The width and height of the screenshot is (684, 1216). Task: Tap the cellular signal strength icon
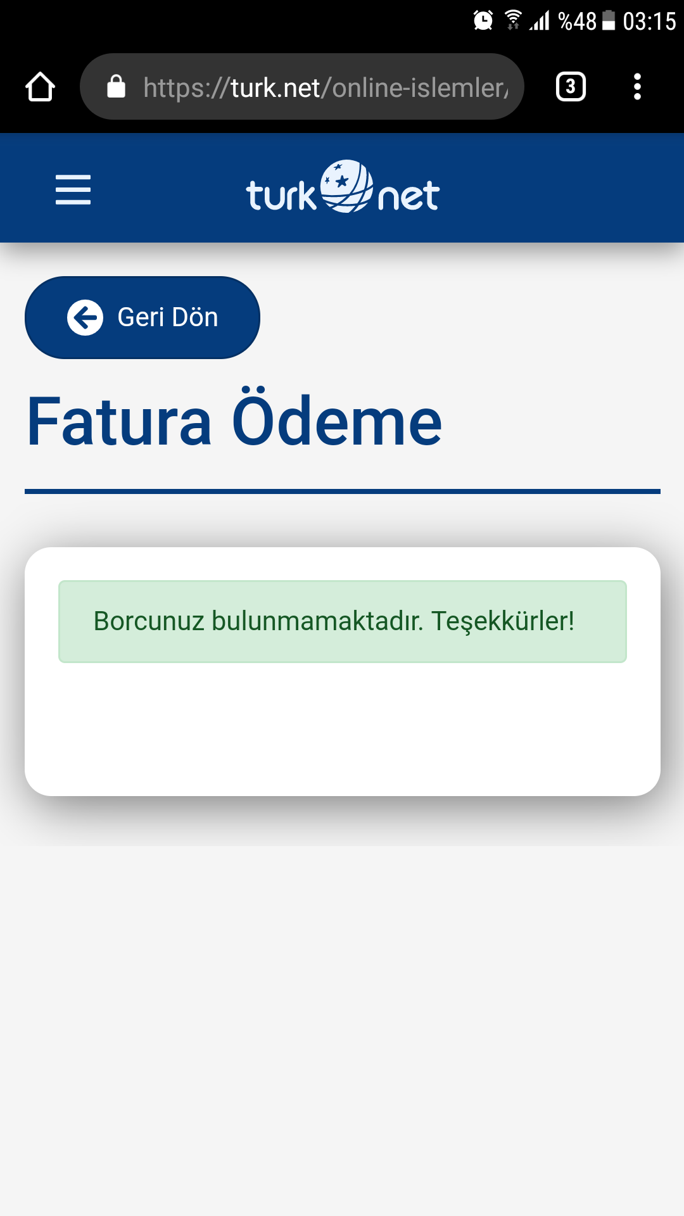click(540, 20)
